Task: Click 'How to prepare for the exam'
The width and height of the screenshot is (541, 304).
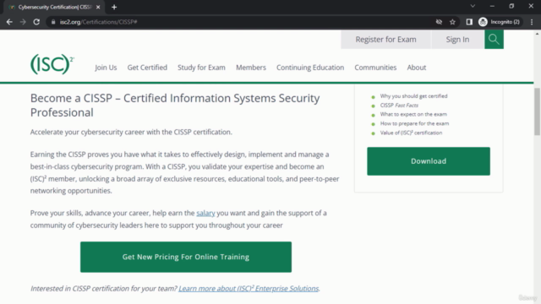Action: pyautogui.click(x=414, y=123)
